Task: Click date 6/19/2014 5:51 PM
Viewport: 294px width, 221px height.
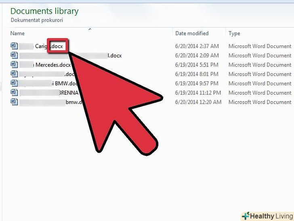Action: point(197,65)
